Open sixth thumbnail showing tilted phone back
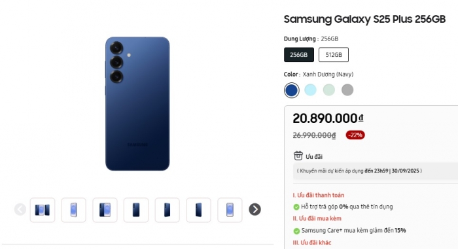Screen dimensions: 458x249 point(198,210)
